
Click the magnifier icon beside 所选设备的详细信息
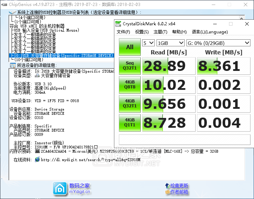[13, 65]
